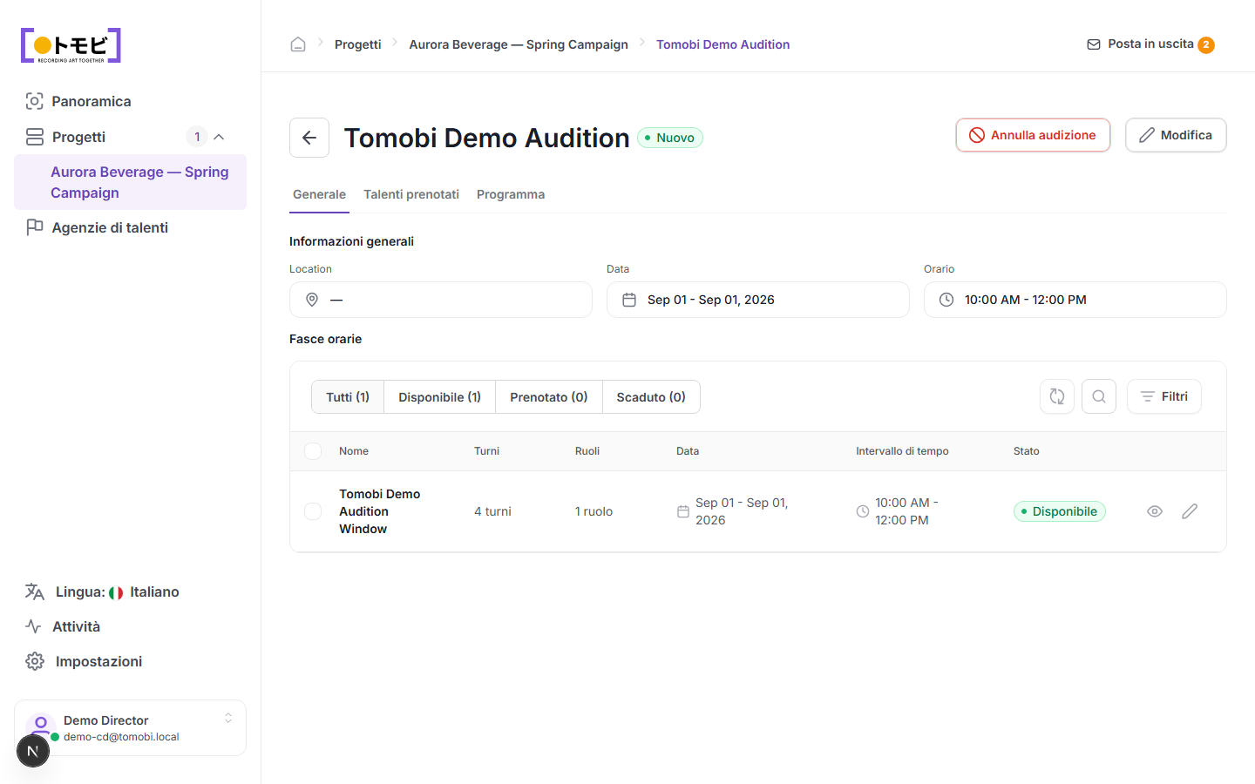Click the Disponibile status badge in row
1255x784 pixels.
point(1060,511)
